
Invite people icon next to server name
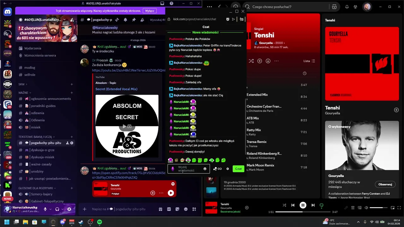point(72,20)
